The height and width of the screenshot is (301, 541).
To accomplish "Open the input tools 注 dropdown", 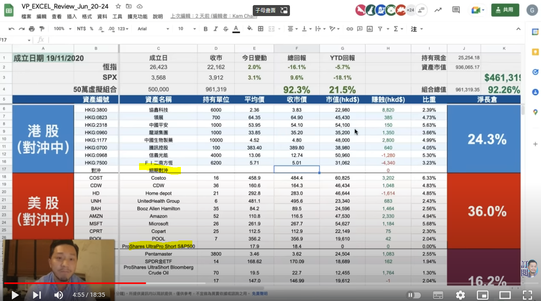I will 417,29.
